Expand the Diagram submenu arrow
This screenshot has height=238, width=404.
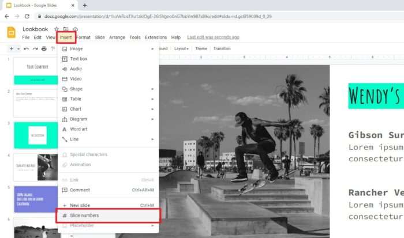[152, 119]
